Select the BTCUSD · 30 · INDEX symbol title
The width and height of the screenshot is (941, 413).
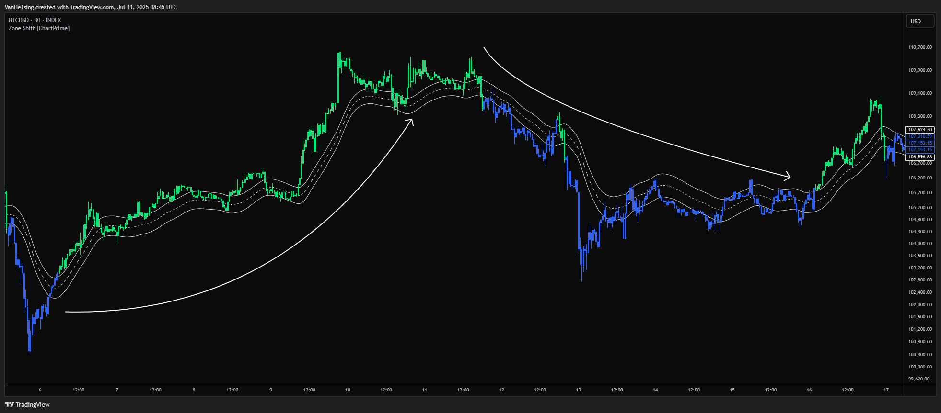[35, 20]
